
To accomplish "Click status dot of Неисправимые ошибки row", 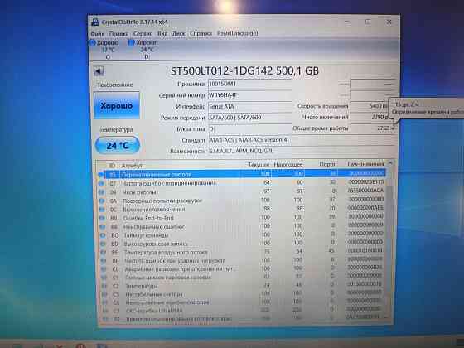I will tap(103, 227).
